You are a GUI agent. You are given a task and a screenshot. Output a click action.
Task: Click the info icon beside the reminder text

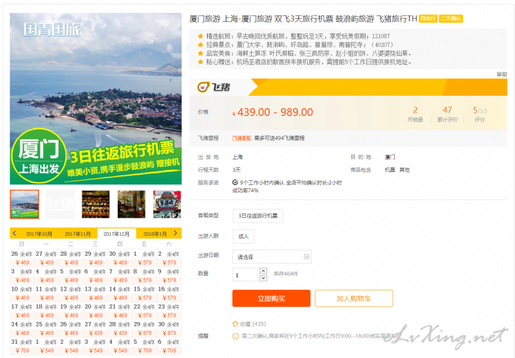point(236,336)
